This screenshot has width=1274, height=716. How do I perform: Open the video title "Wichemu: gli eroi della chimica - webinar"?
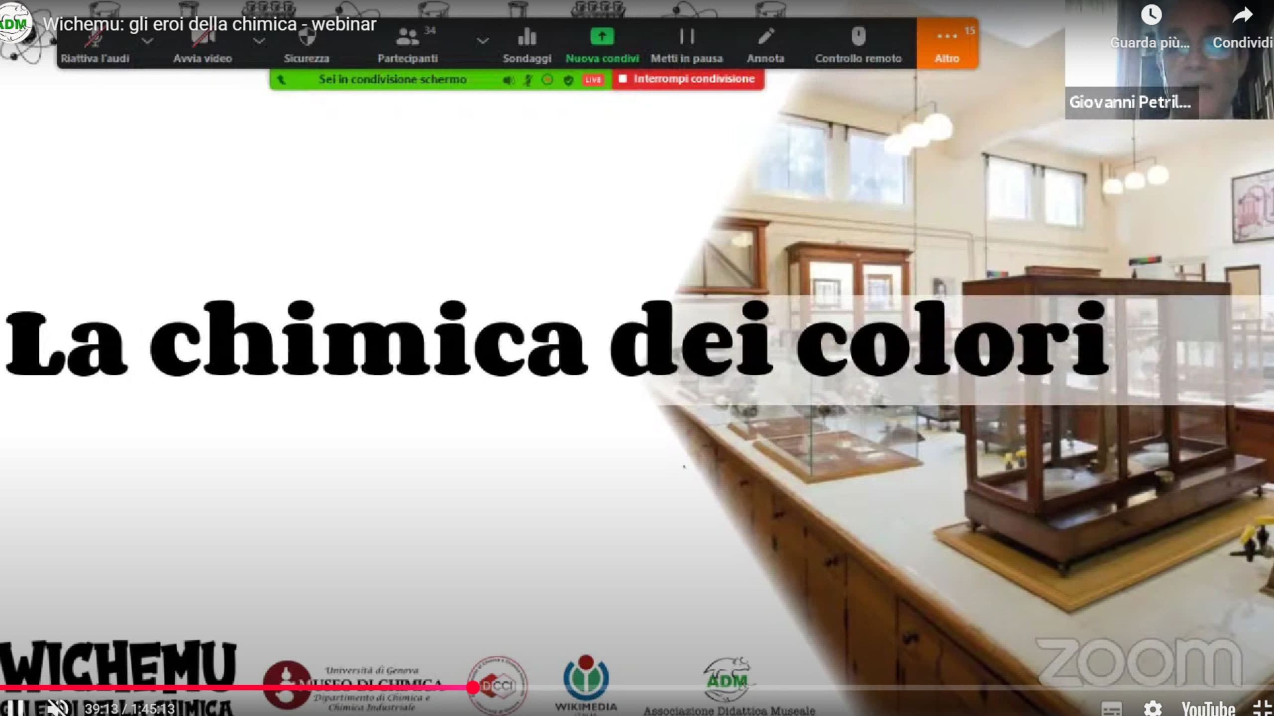pos(210,24)
